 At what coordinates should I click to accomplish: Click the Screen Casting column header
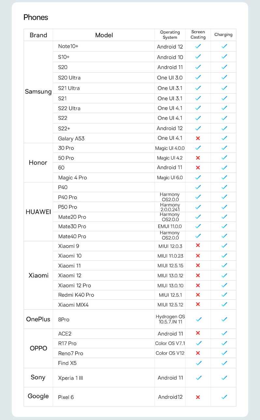point(198,35)
